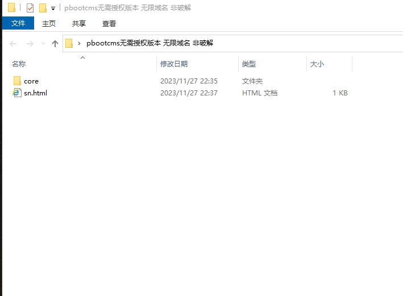
Task: Click the address bar path text
Action: click(150, 43)
